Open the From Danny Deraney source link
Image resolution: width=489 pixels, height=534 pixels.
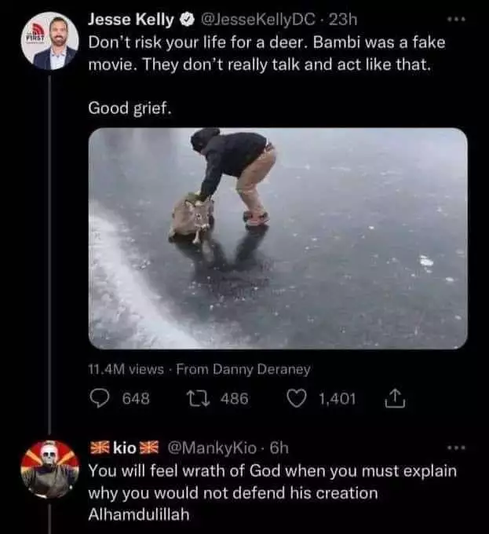click(243, 370)
